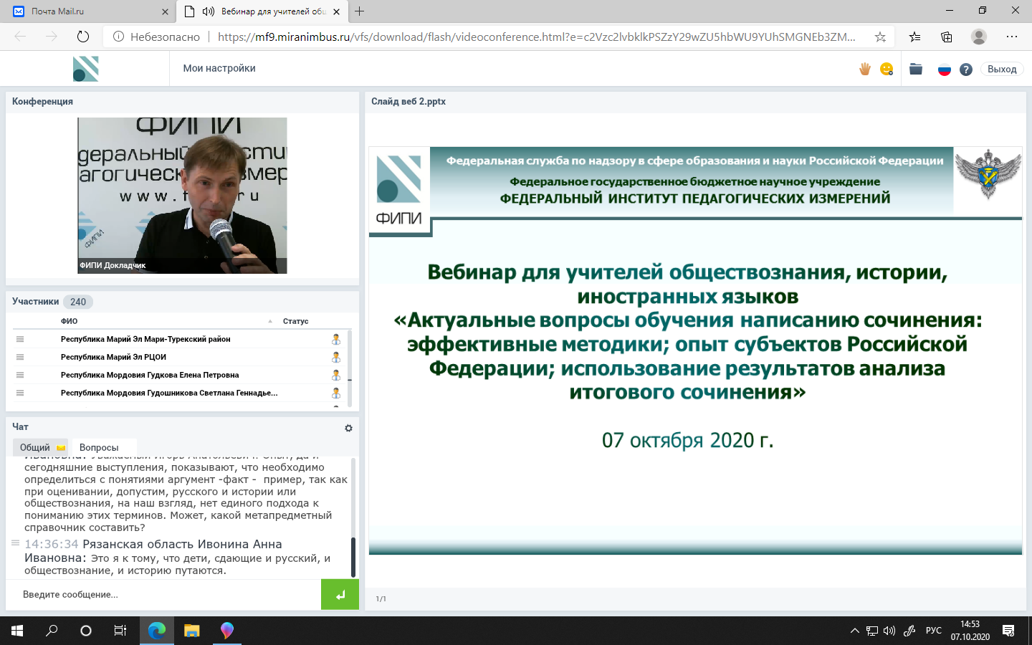Click status icon for Республика Марий Эл РЦОИ
This screenshot has height=645, width=1032.
tap(335, 357)
